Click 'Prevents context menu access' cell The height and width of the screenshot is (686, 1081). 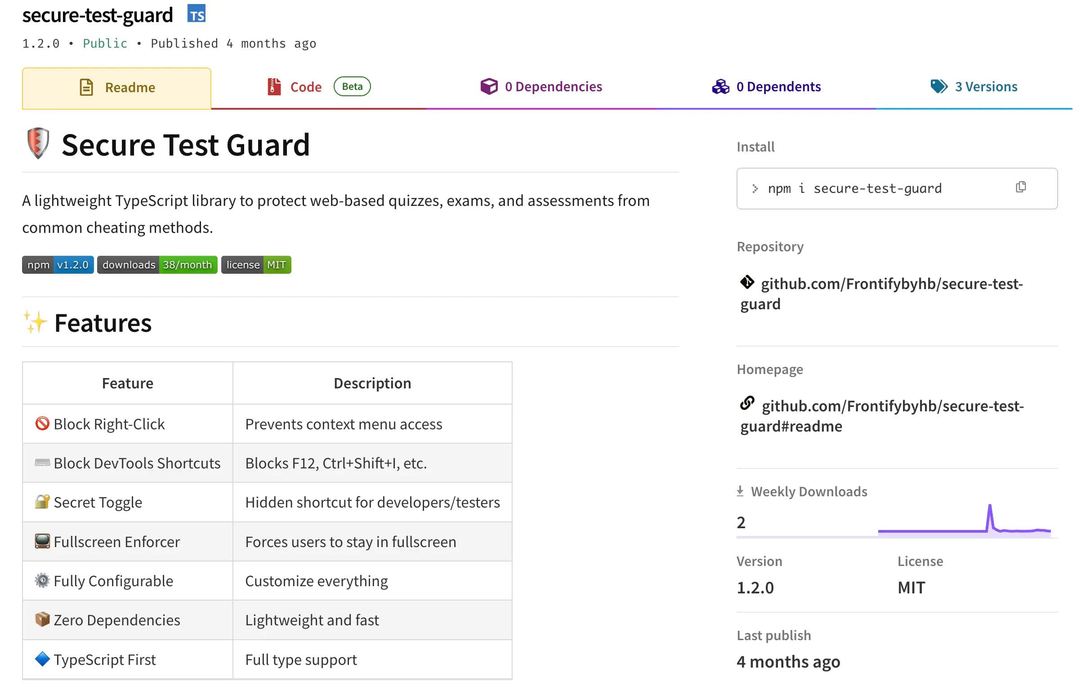[372, 424]
